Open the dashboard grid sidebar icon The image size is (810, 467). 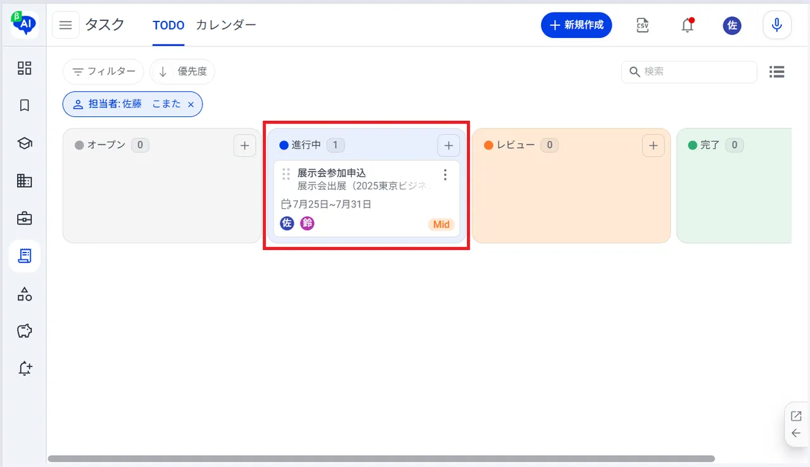[x=25, y=68]
